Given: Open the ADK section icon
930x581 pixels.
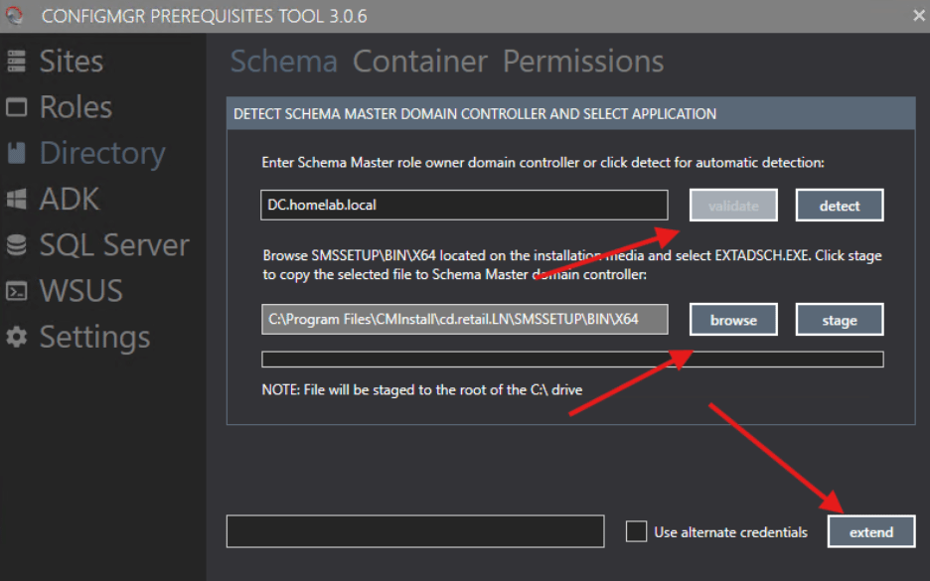Looking at the screenshot, I should [19, 199].
